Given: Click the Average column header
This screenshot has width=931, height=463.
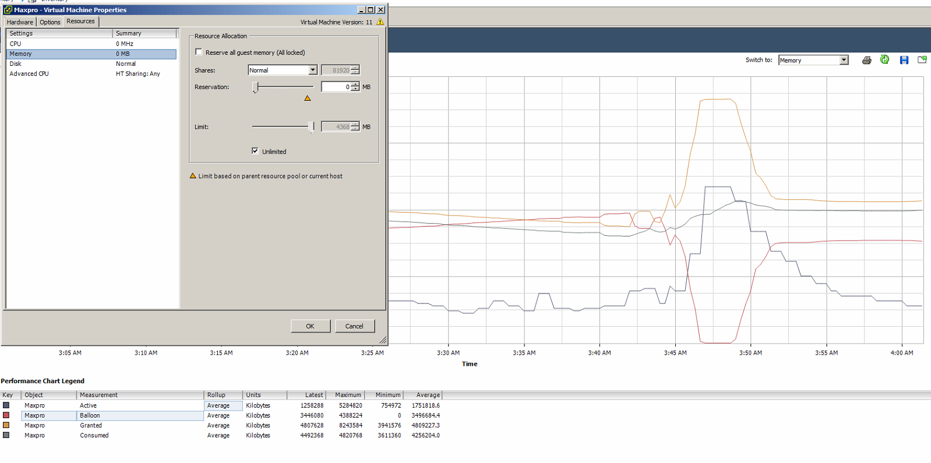Looking at the screenshot, I should [x=423, y=395].
